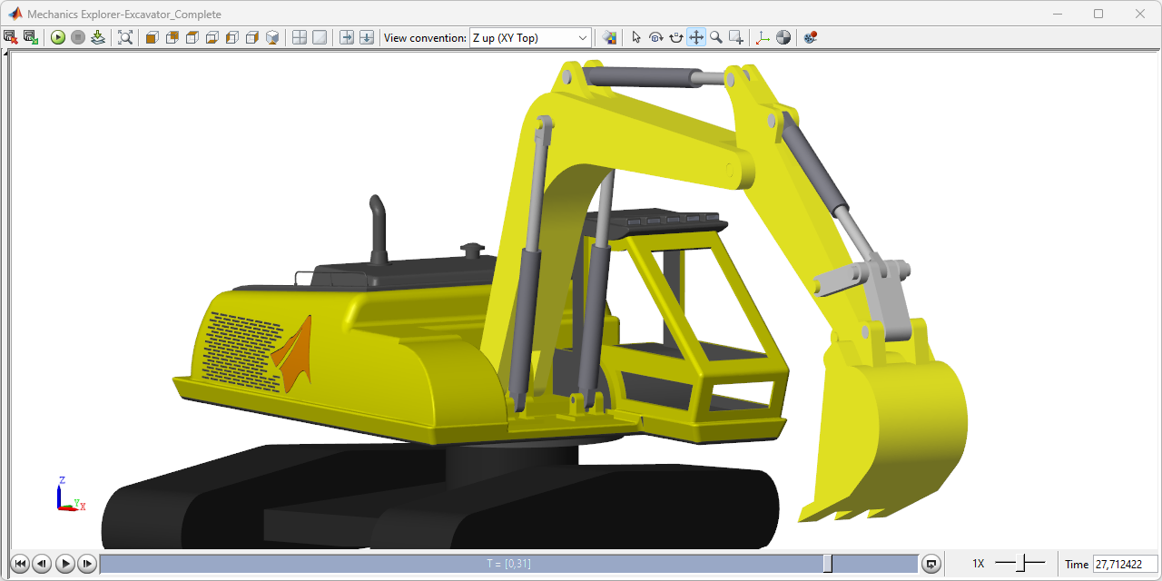The width and height of the screenshot is (1162, 581).
Task: Activate the select pointer tool
Action: click(635, 37)
